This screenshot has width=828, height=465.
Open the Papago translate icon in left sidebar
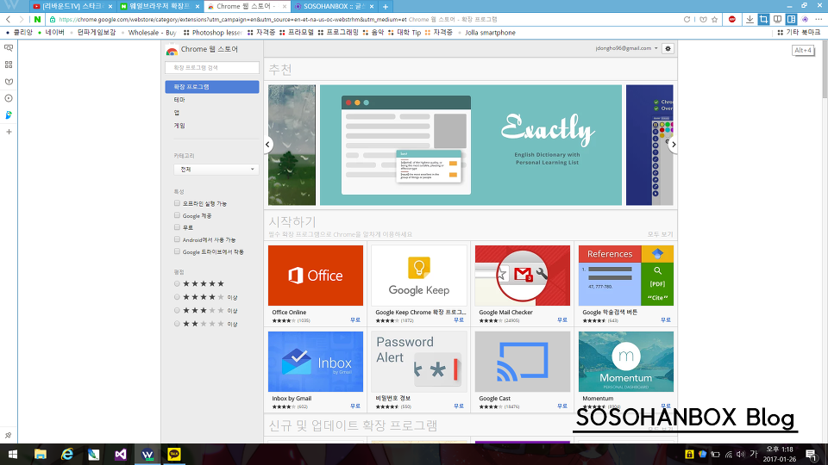(9, 115)
